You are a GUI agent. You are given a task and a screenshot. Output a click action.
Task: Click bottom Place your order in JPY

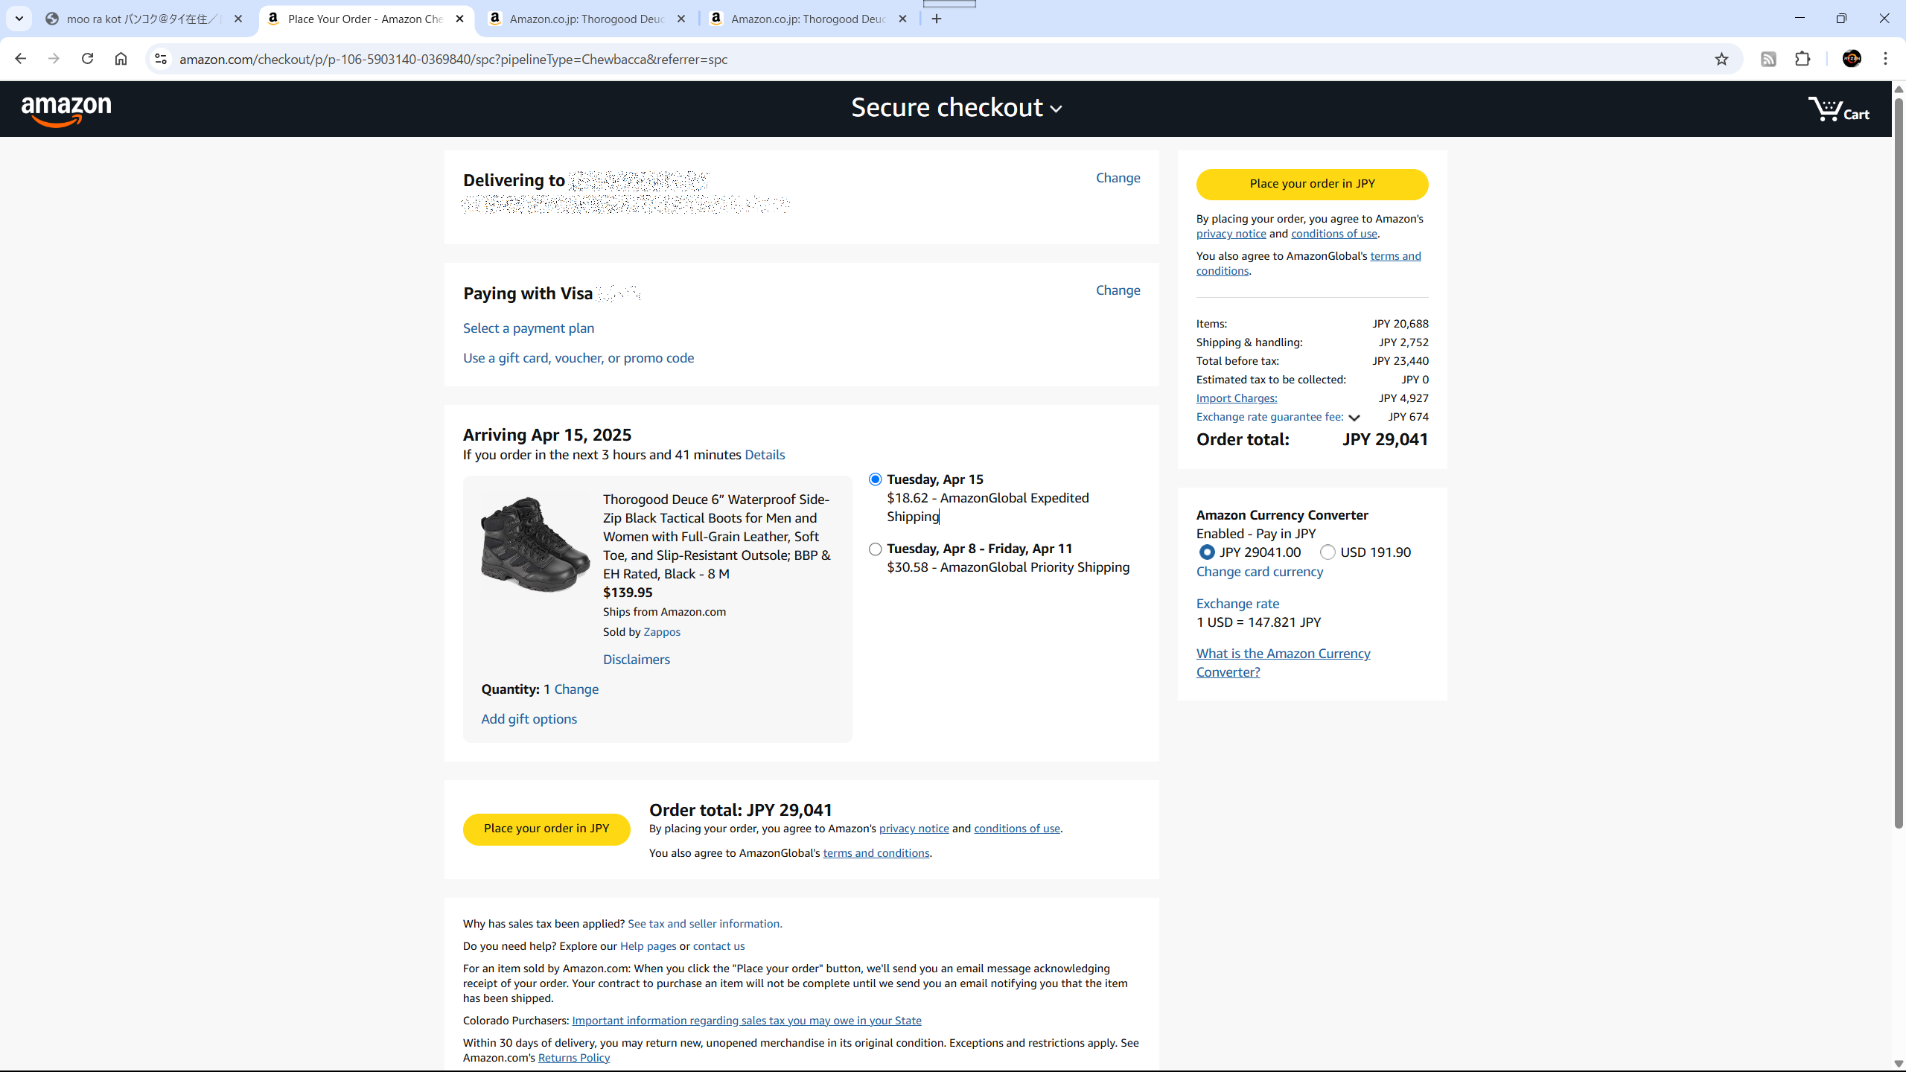[x=546, y=829]
